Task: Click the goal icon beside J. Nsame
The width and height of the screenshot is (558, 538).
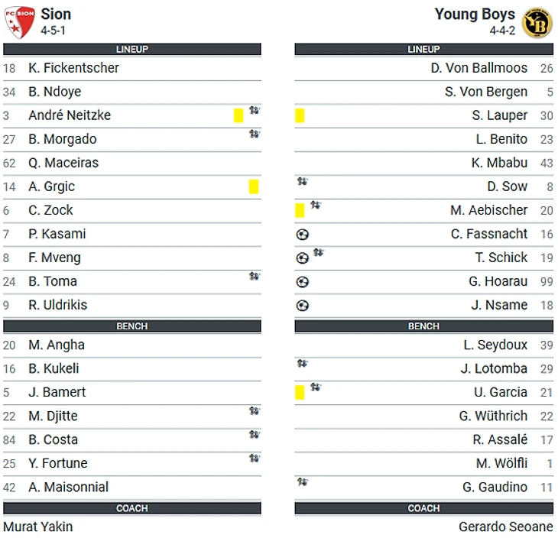Action: 303,306
